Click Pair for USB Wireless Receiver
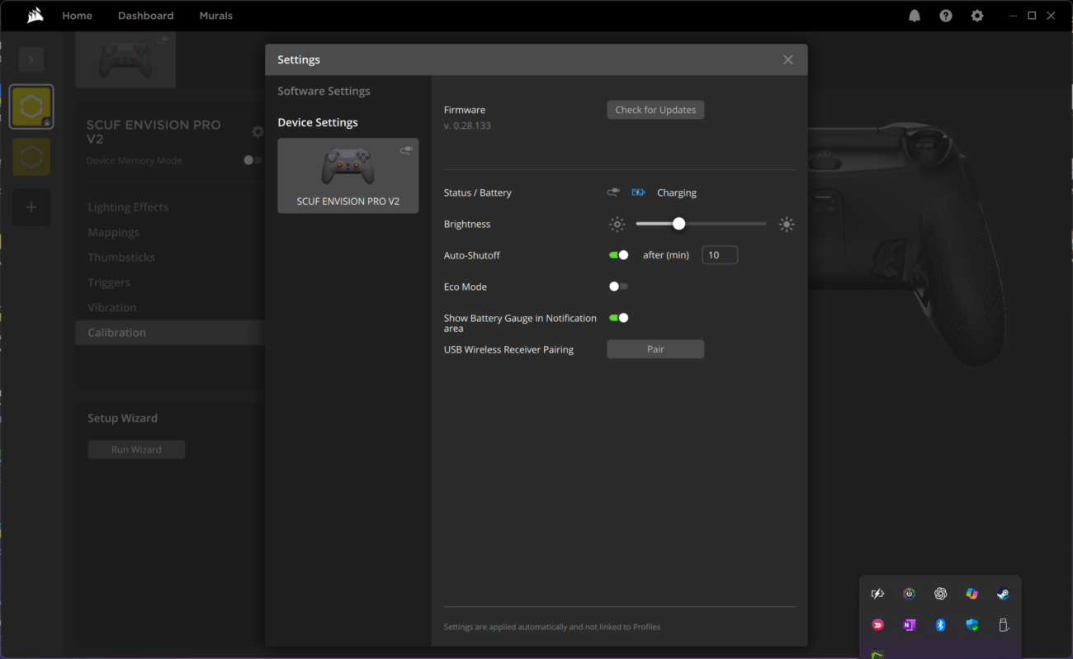Viewport: 1073px width, 659px height. (655, 349)
